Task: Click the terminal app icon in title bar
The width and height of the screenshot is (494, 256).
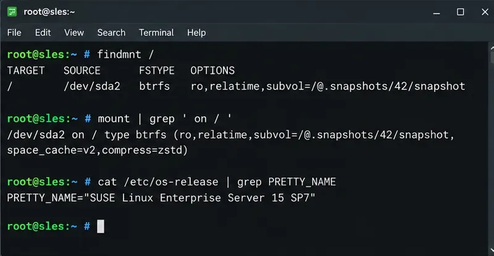Action: 12,12
